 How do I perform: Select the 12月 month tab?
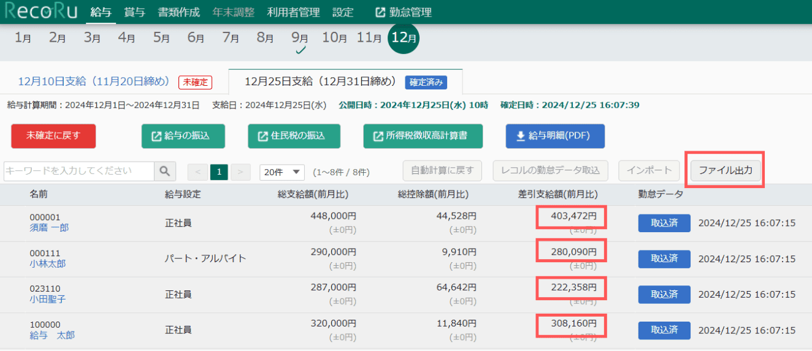[404, 38]
